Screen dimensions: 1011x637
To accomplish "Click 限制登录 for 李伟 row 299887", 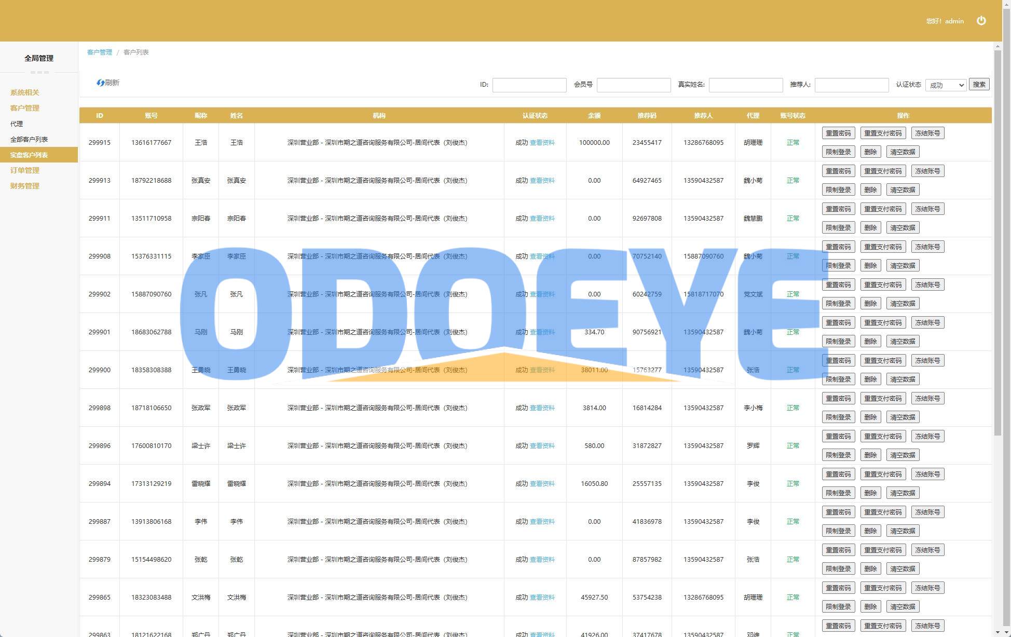I will (838, 531).
